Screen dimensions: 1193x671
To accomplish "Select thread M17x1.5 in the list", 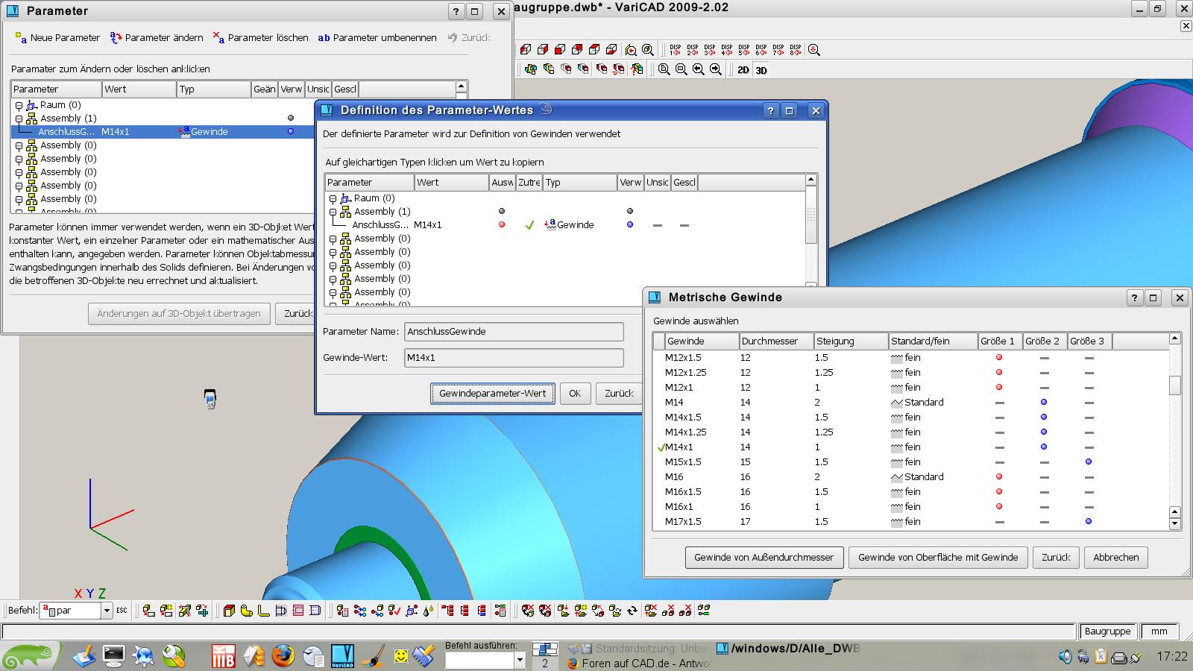I will pos(910,522).
